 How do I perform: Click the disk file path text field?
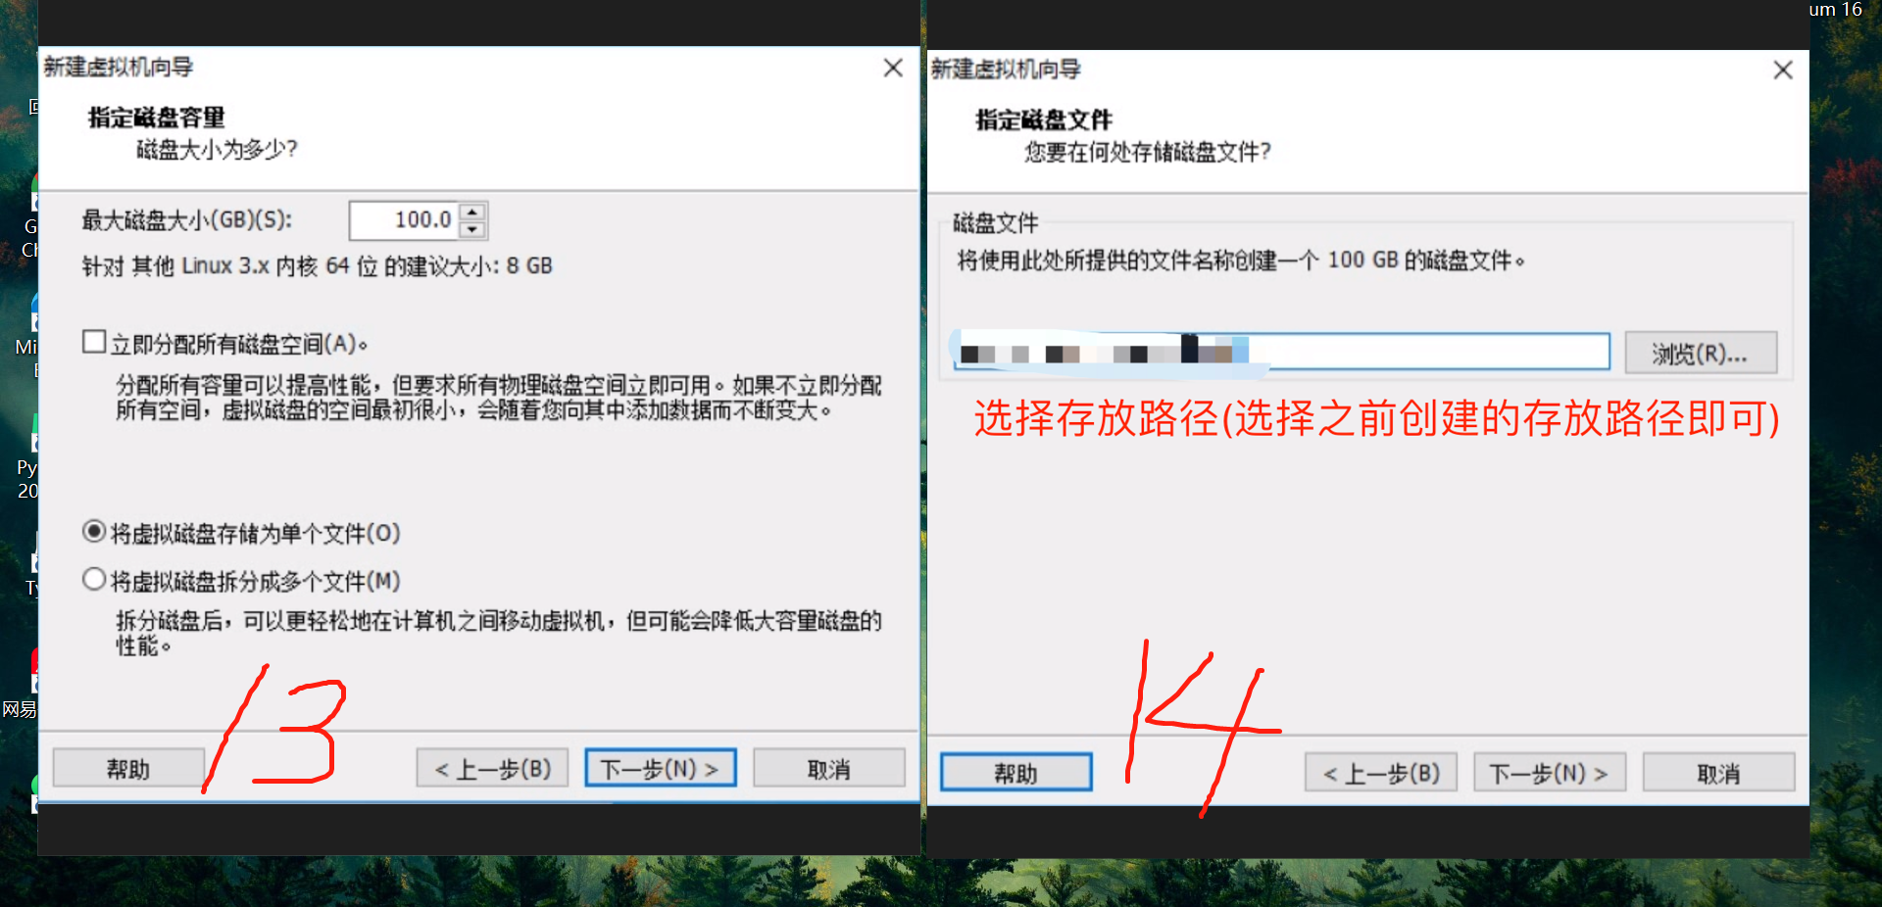pyautogui.click(x=1281, y=352)
